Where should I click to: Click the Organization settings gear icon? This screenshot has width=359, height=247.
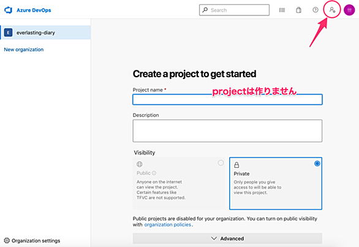tap(7, 240)
